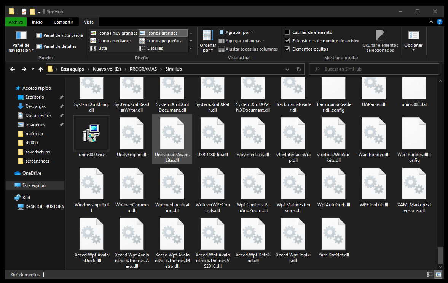Select the vJoyInterface.dll file
Viewport: 448px width, 283px height.
click(253, 137)
